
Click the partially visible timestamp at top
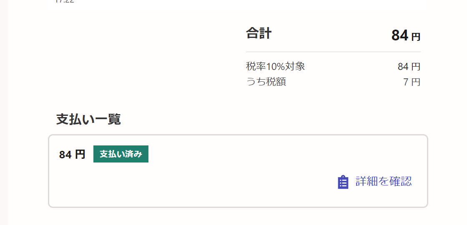[65, 1]
